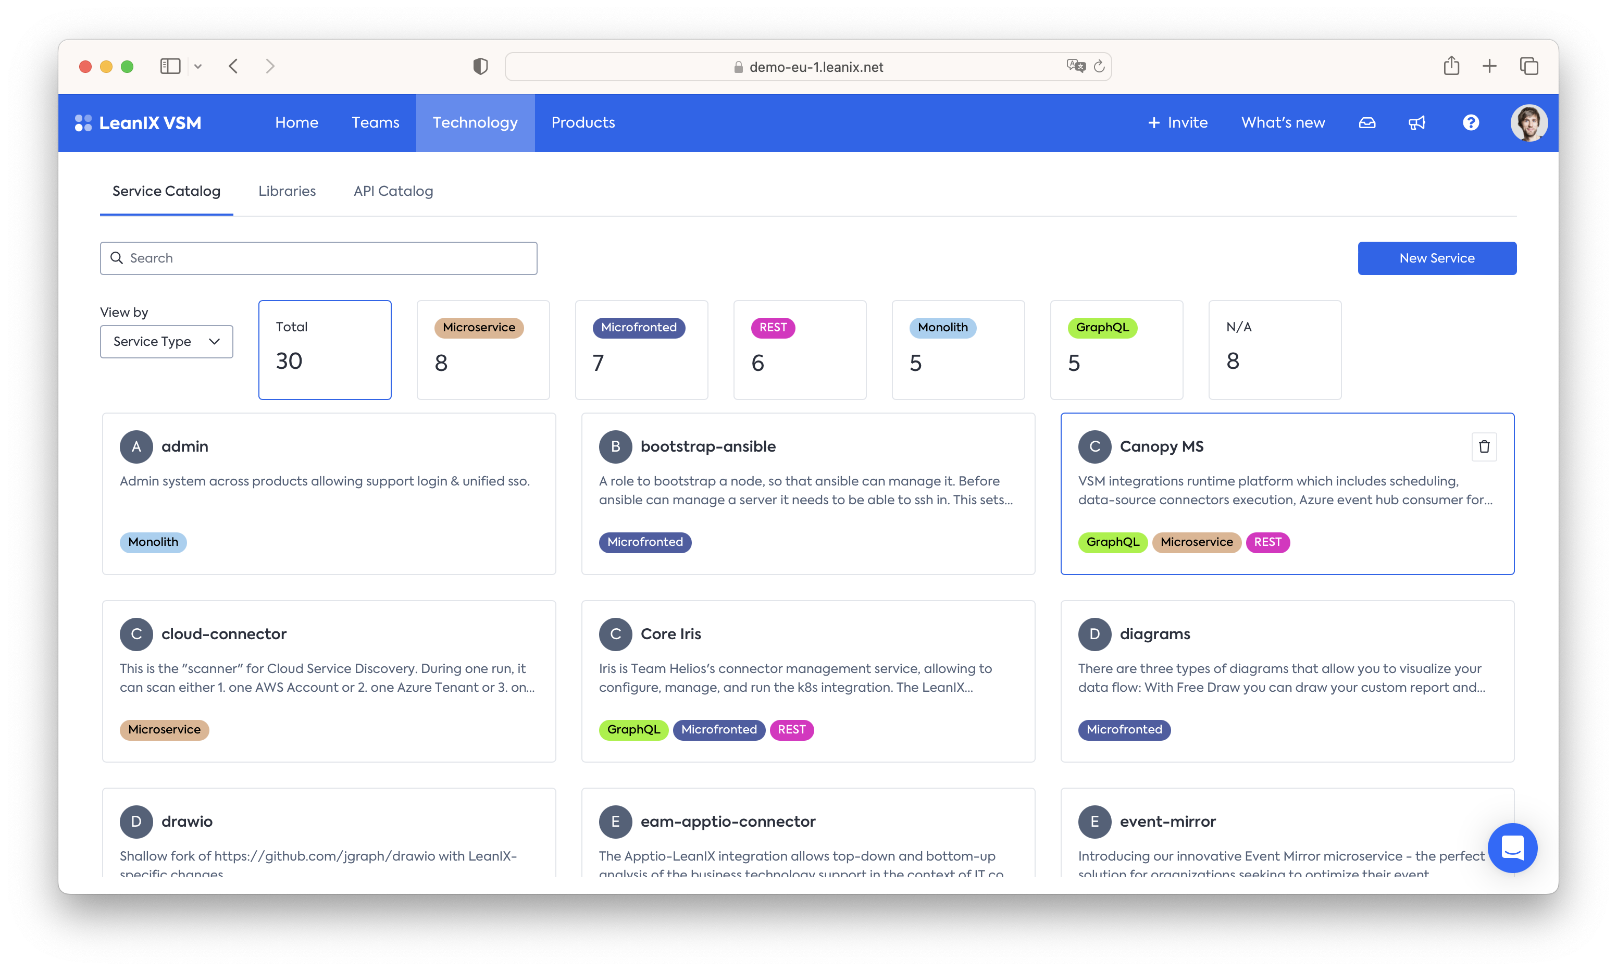This screenshot has height=971, width=1617.
Task: Select the Total 30 filter card
Action: pos(325,350)
